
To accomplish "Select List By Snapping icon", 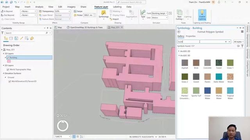I will point(27,38).
